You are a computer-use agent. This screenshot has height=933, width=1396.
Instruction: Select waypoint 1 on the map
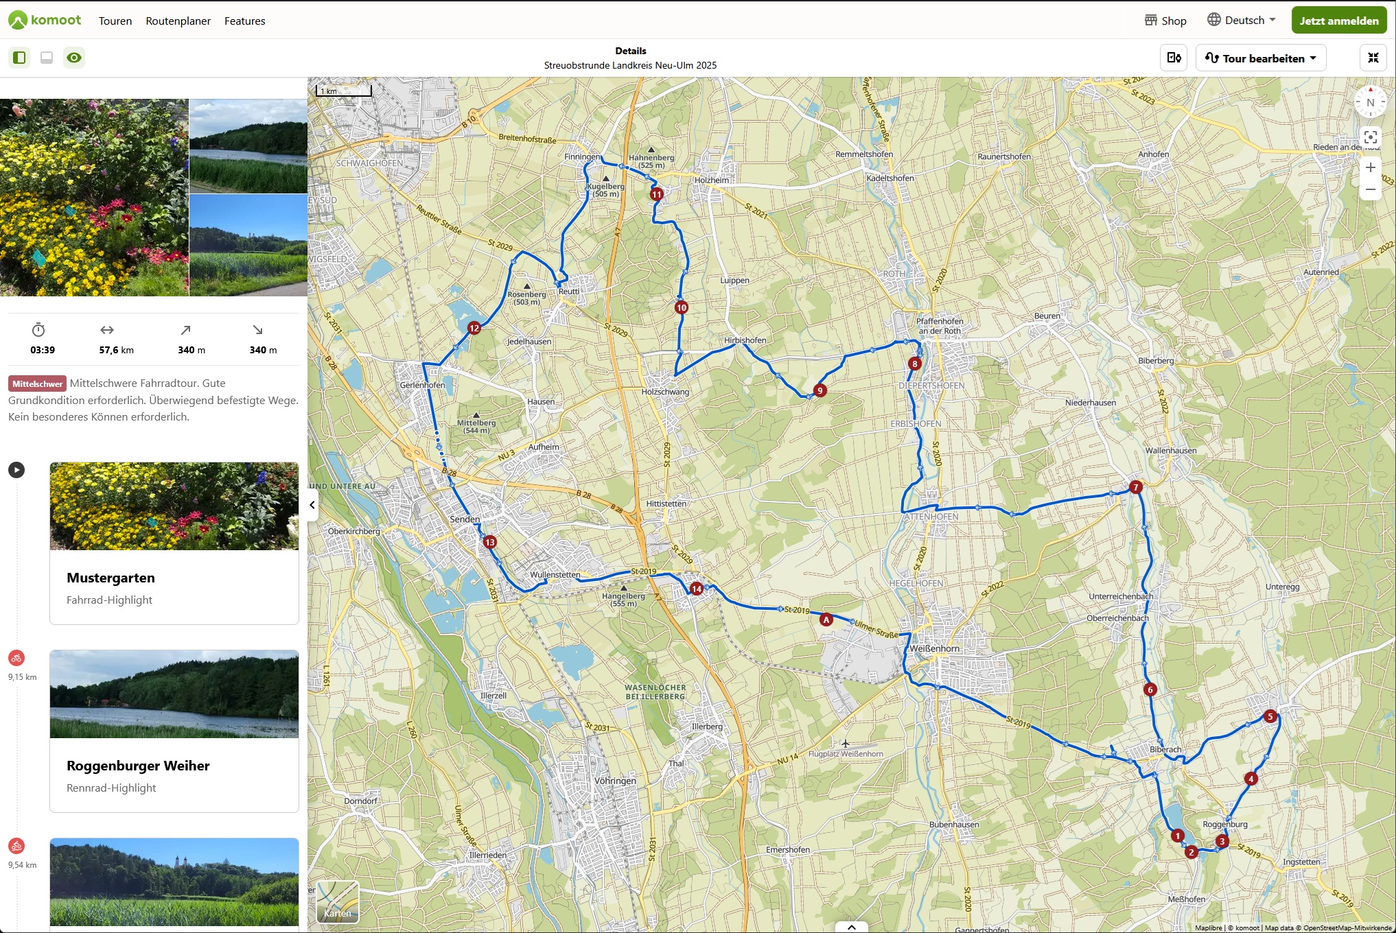point(1178,836)
